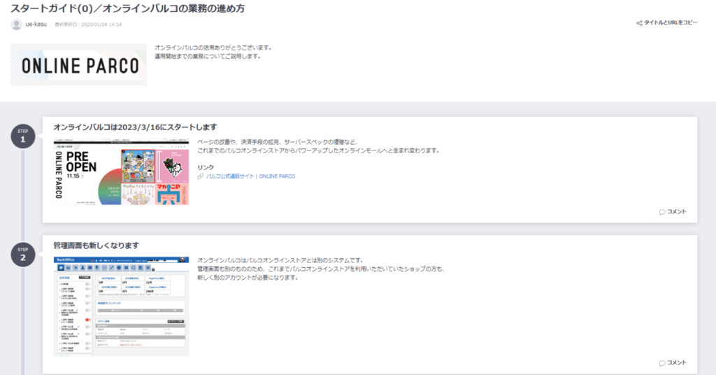Open the パルコ公式通販サイト | ONLINE PARCO link
Screen dimensions: 716x375
pyautogui.click(x=250, y=176)
